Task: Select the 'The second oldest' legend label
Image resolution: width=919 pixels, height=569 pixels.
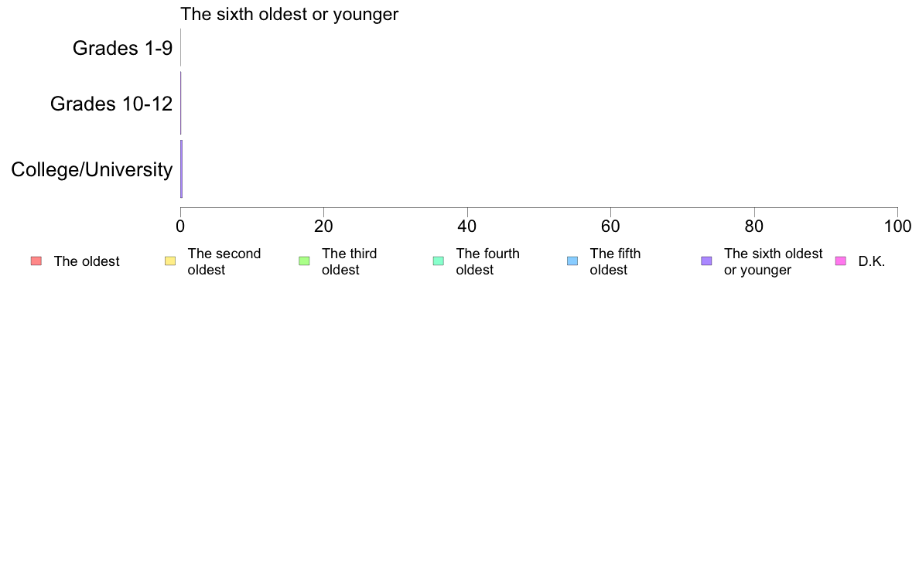Action: coord(224,261)
